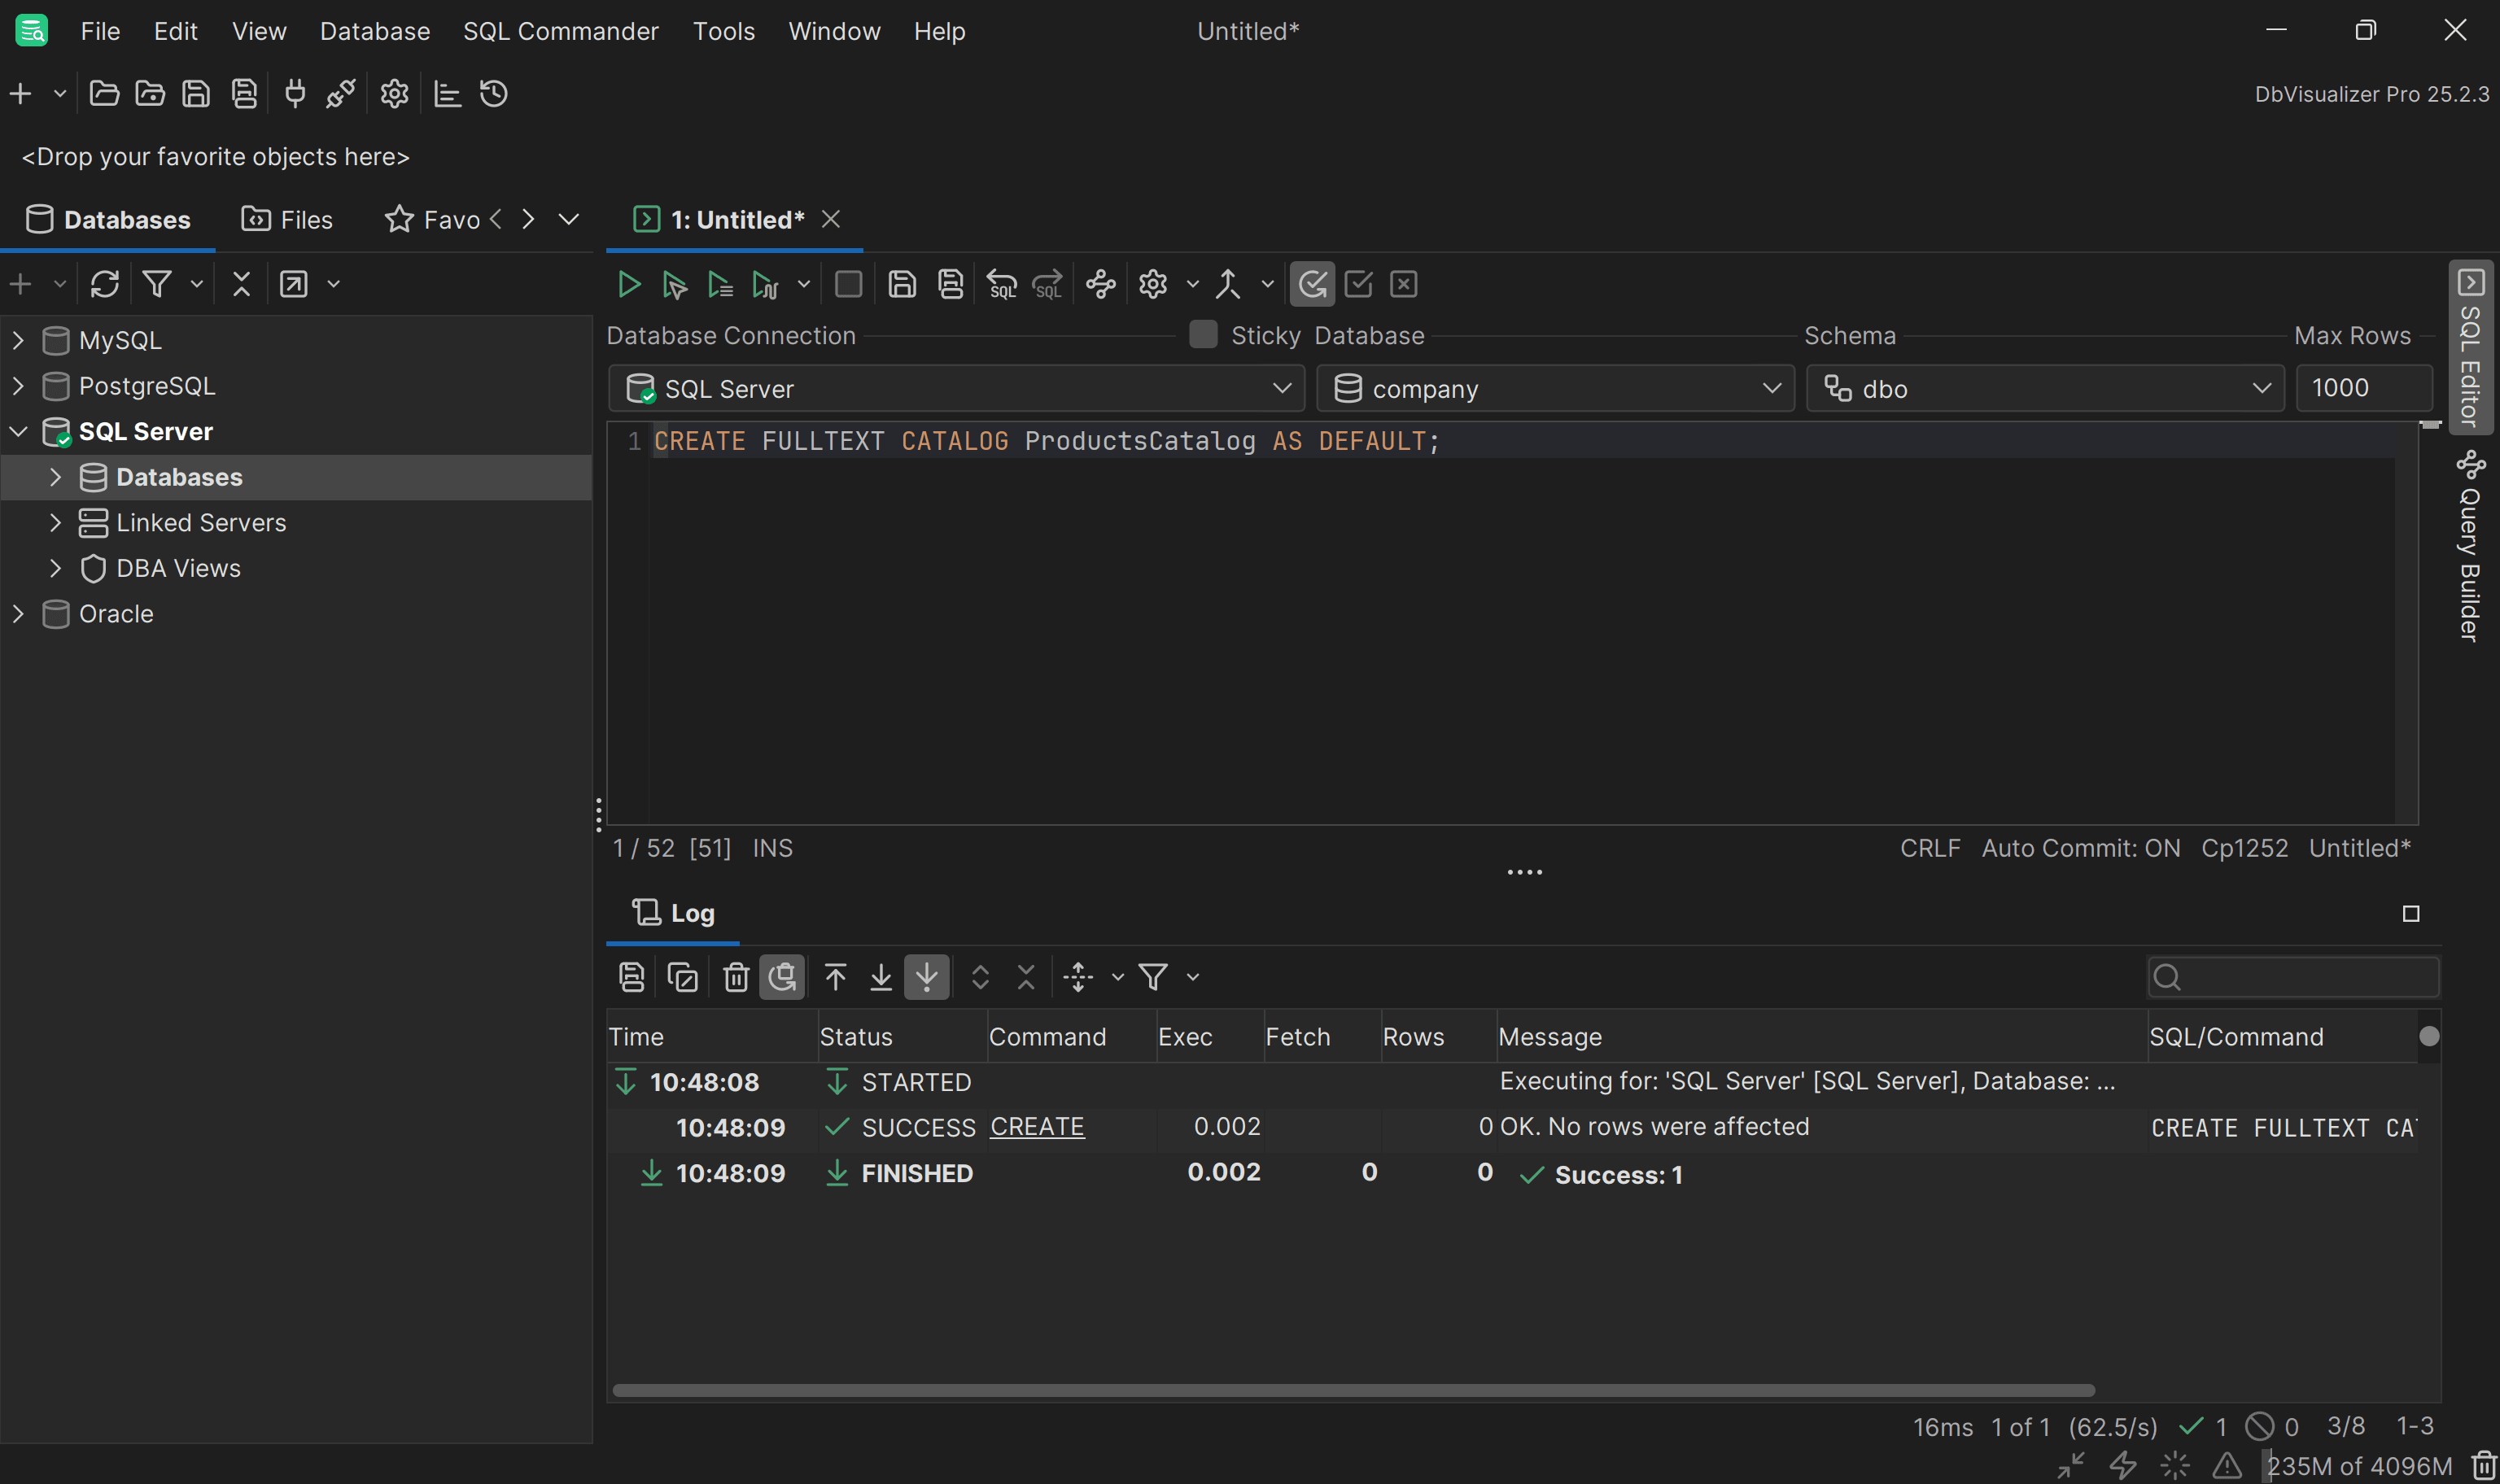
Task: Click the Open File folder icon
Action: (x=104, y=94)
